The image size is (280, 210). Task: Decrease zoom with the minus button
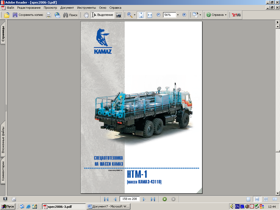pos(158,15)
